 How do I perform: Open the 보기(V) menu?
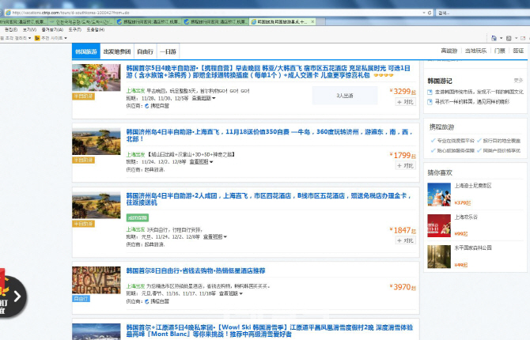click(x=29, y=30)
